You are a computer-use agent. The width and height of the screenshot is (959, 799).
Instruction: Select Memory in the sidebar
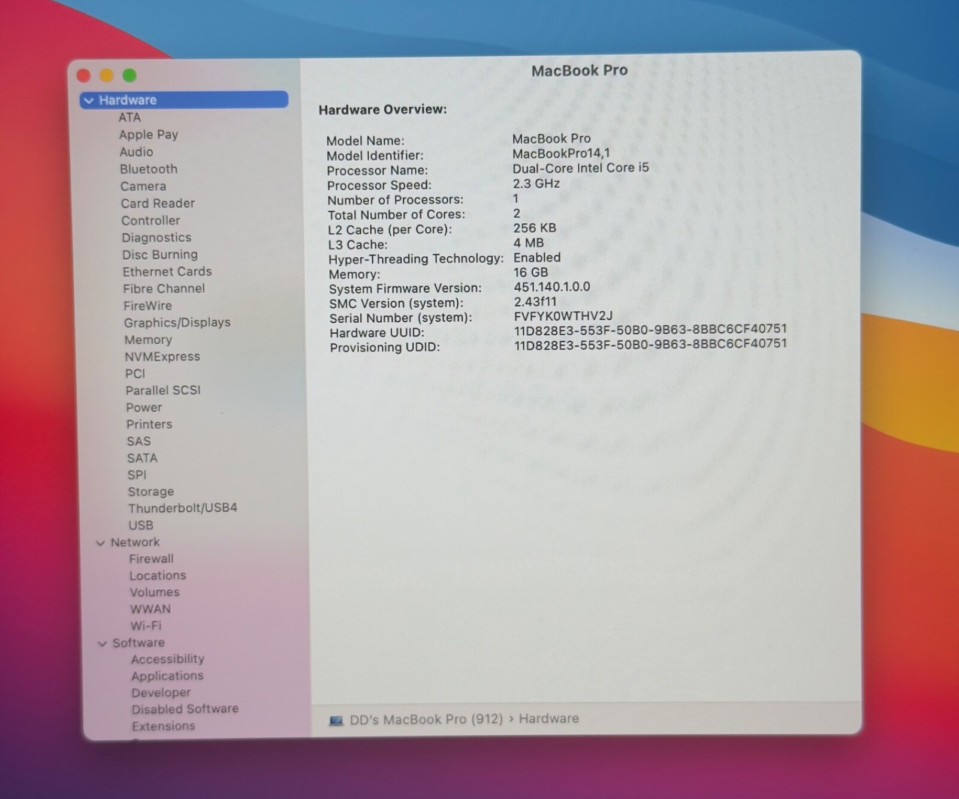pyautogui.click(x=148, y=340)
